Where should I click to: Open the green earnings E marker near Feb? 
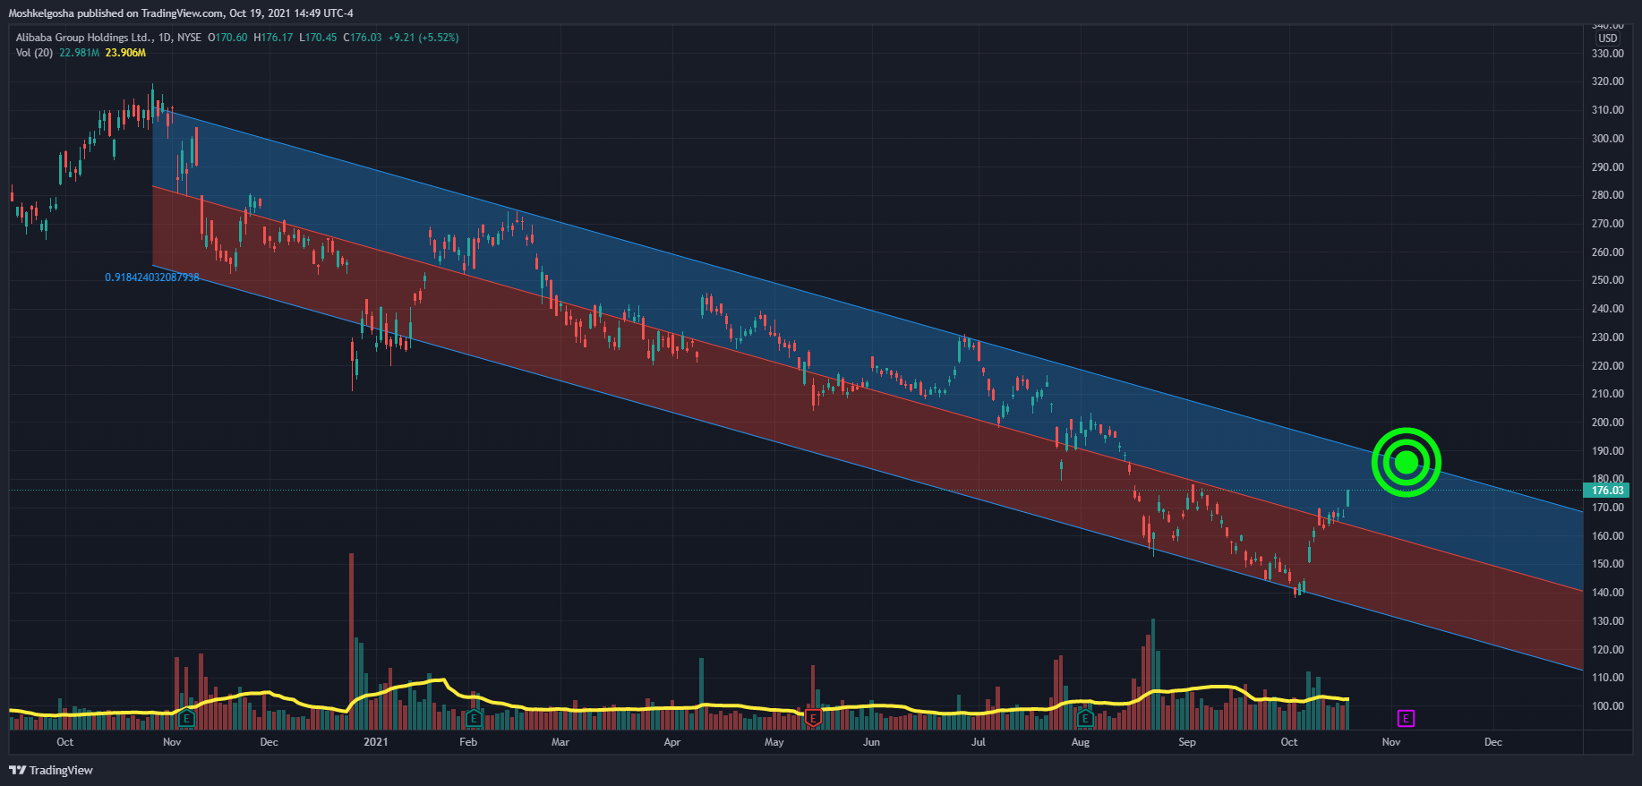475,718
